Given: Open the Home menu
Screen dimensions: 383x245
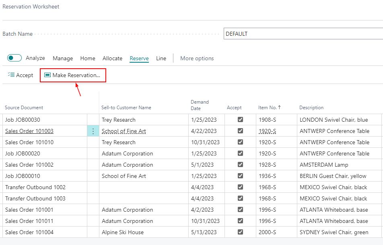Looking at the screenshot, I should pos(88,58).
